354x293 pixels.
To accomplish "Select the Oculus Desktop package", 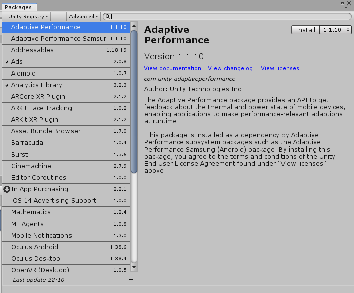I will point(66,259).
